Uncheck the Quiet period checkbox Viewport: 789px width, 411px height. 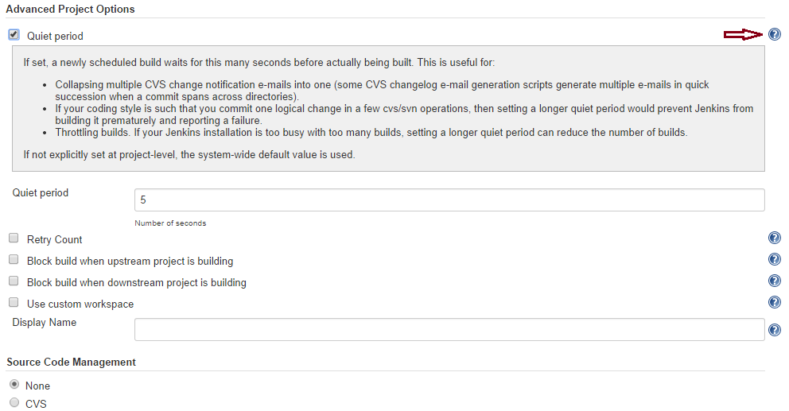(14, 35)
